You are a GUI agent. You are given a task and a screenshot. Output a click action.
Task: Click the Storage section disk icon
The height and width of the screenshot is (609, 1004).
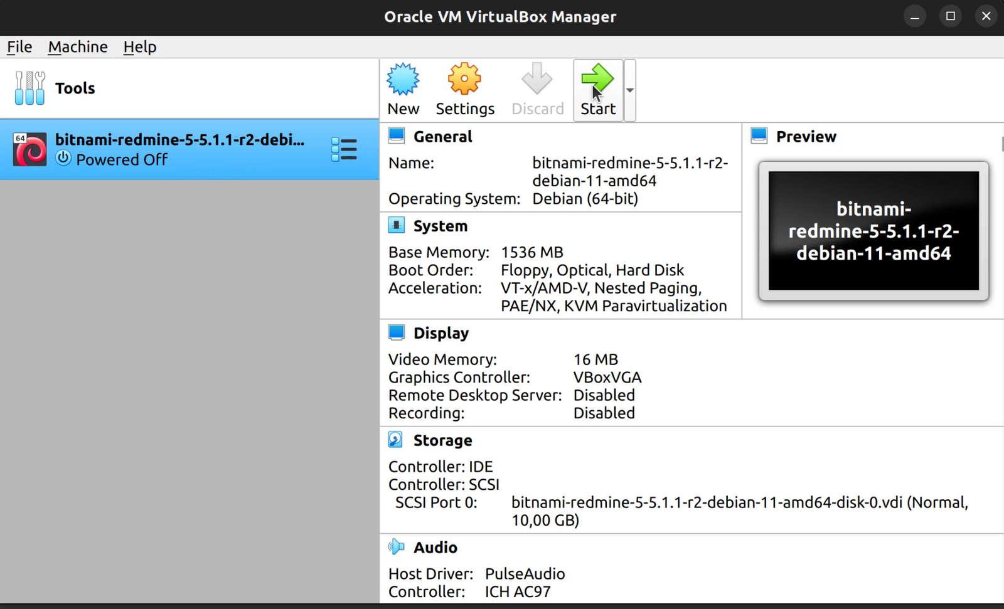[395, 439]
